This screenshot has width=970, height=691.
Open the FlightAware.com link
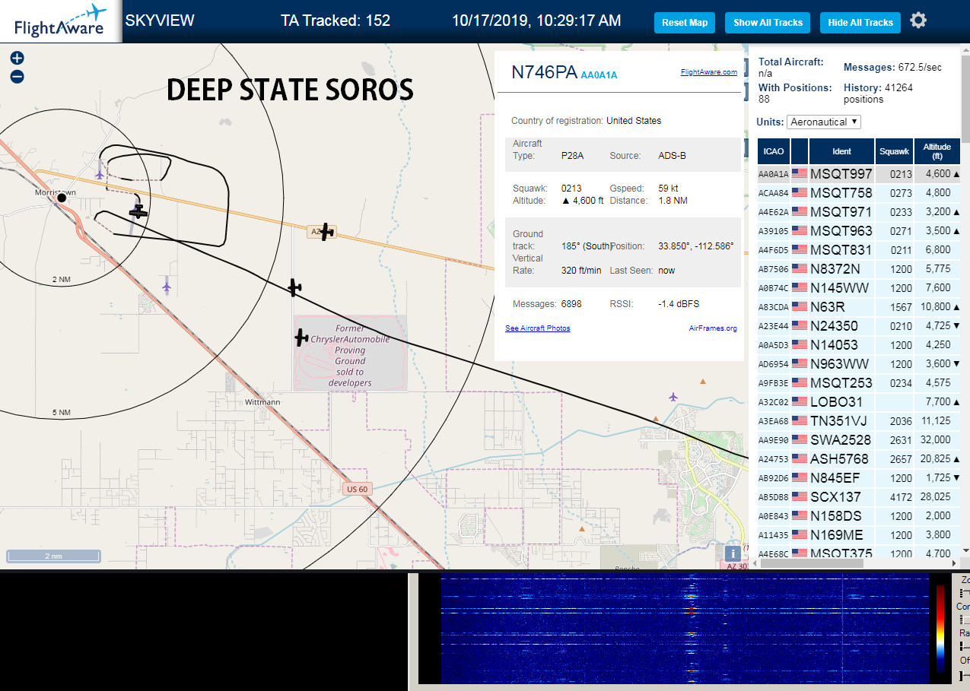point(709,72)
